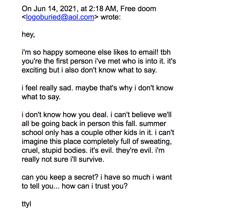Click the word "wrote:" after the address

coord(111,17)
